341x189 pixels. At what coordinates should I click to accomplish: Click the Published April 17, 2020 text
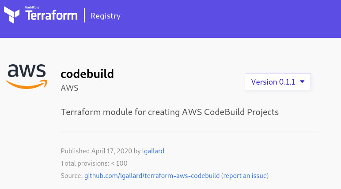tap(96, 151)
